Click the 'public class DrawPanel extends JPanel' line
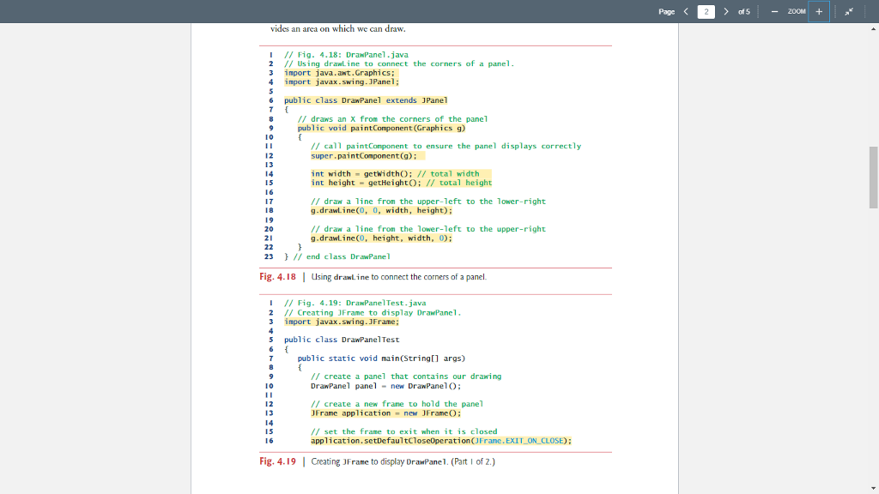Image resolution: width=879 pixels, height=494 pixels. (366, 99)
